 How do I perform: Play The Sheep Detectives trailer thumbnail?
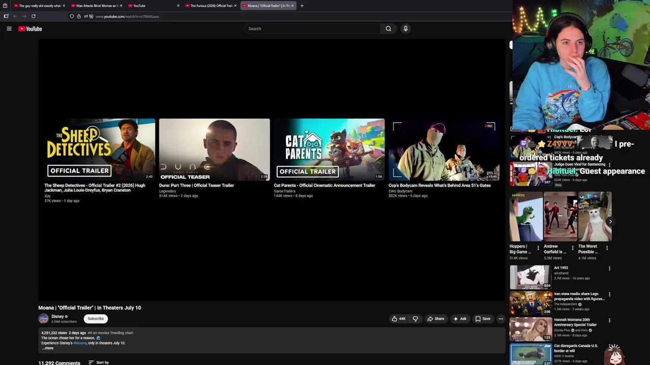pyautogui.click(x=100, y=150)
